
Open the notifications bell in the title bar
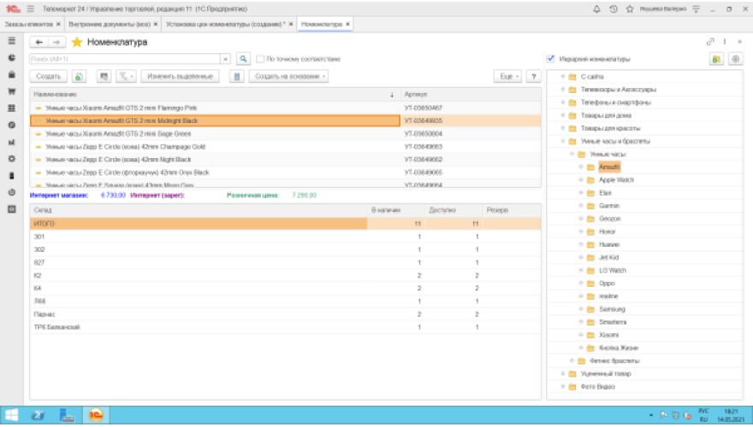[596, 9]
